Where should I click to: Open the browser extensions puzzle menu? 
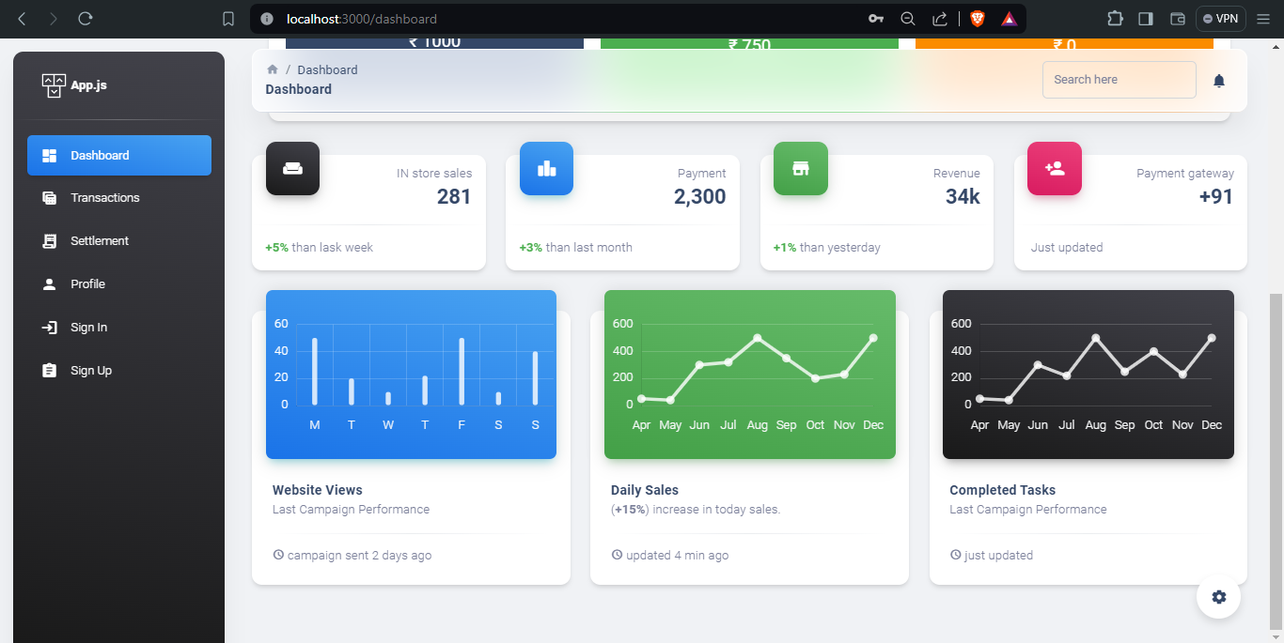[1115, 18]
